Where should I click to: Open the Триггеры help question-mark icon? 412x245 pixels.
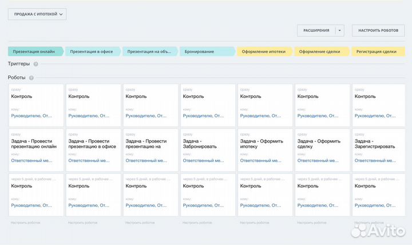(35, 64)
